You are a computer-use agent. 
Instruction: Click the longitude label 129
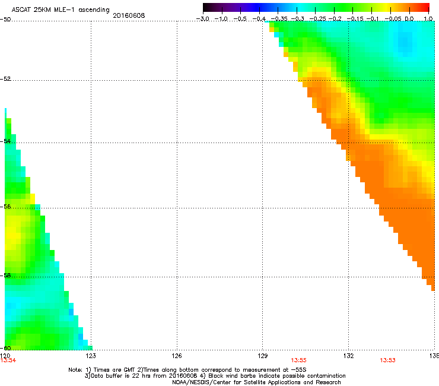click(x=263, y=356)
